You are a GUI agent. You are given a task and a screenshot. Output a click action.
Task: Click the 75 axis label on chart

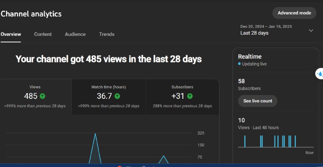coord(199,157)
